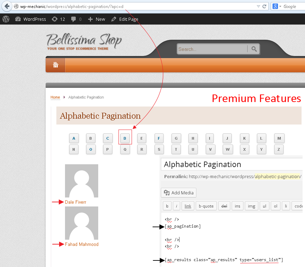Click the [ap_pagination] shortcode text
This screenshot has height=267, width=305.
pos(183,226)
